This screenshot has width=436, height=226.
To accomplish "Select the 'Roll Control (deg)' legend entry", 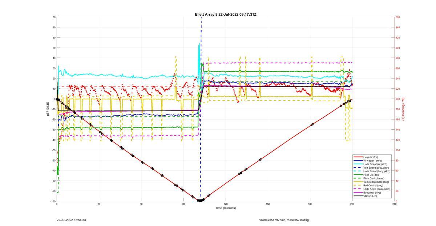I will tap(374, 185).
